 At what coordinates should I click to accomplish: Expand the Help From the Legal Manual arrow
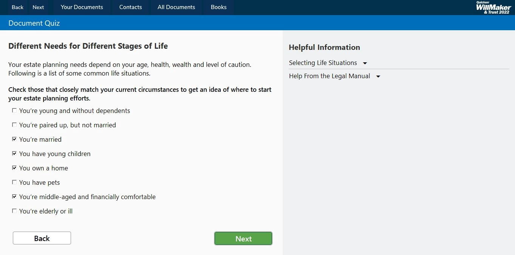tap(378, 77)
